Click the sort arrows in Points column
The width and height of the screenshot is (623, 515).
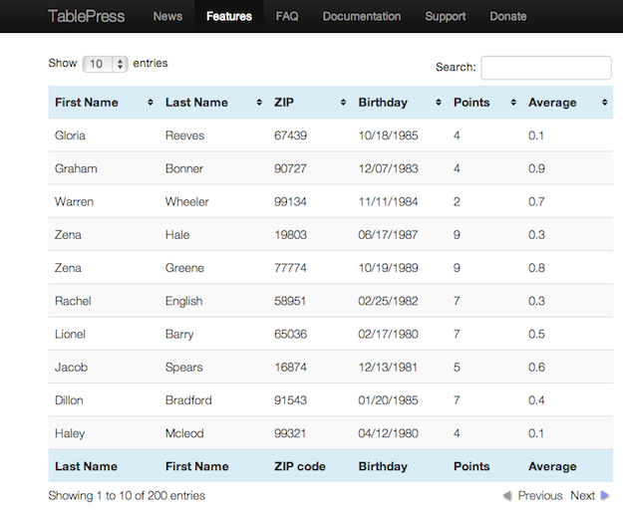(513, 103)
